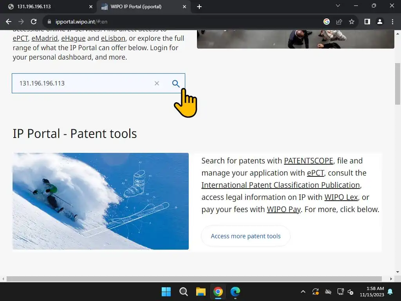Click the Google icon in address bar
The height and width of the screenshot is (301, 401).
click(327, 22)
